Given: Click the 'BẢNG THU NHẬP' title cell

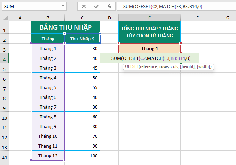Looking at the screenshot, I should click(66, 27).
